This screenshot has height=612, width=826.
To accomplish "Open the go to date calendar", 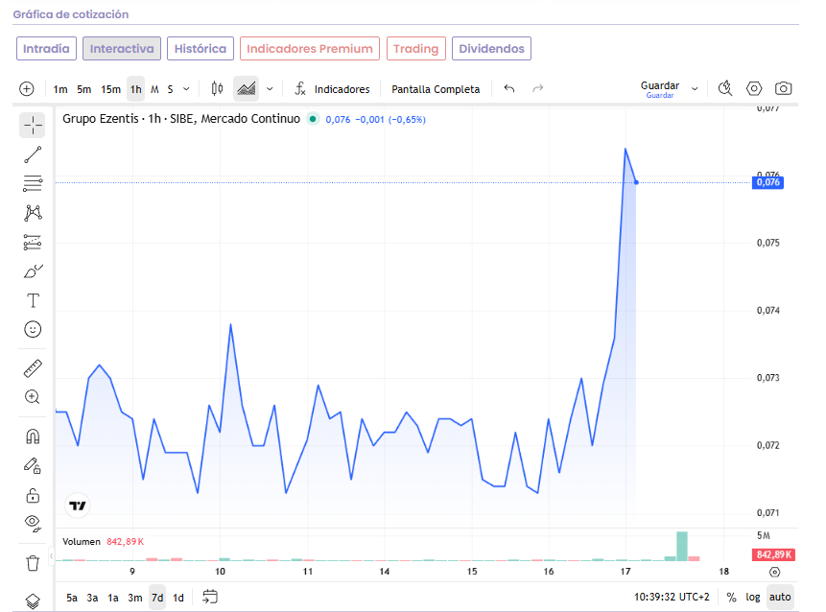I will tap(210, 598).
